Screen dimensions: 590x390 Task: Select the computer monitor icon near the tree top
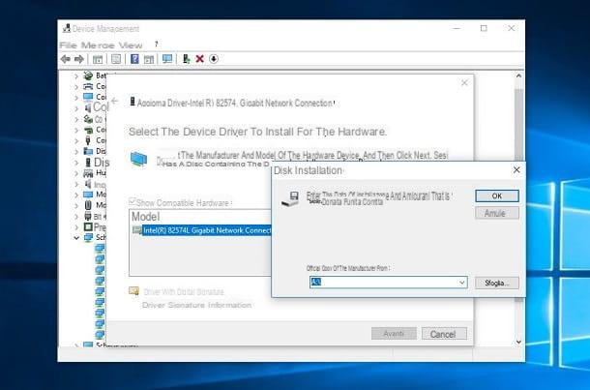(x=88, y=97)
